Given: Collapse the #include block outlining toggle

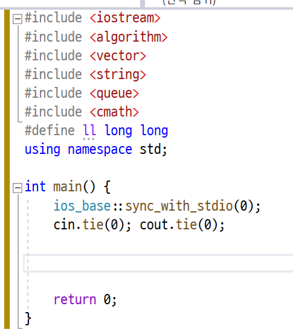Looking at the screenshot, I should click(x=18, y=19).
